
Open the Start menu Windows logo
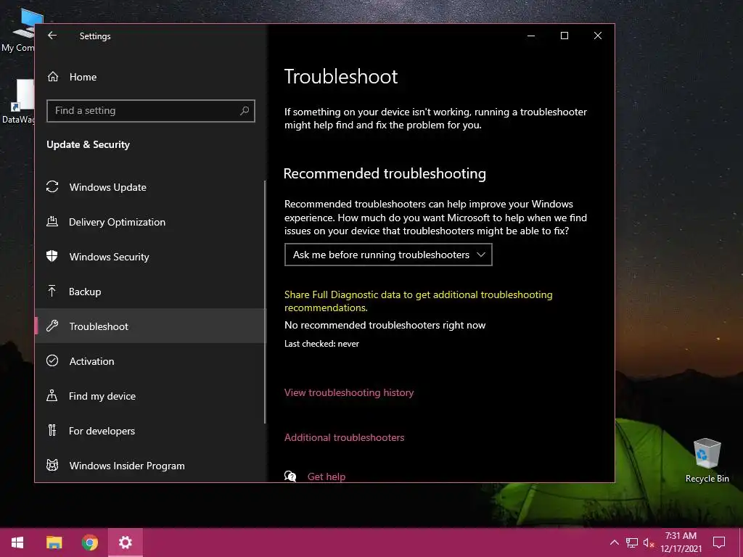click(17, 542)
